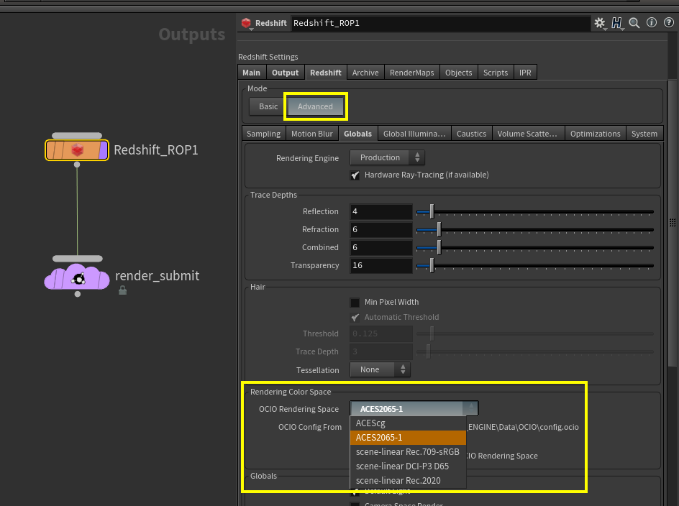Click the Redshift_ROP1 node label
The height and width of the screenshot is (506, 679).
coord(156,150)
